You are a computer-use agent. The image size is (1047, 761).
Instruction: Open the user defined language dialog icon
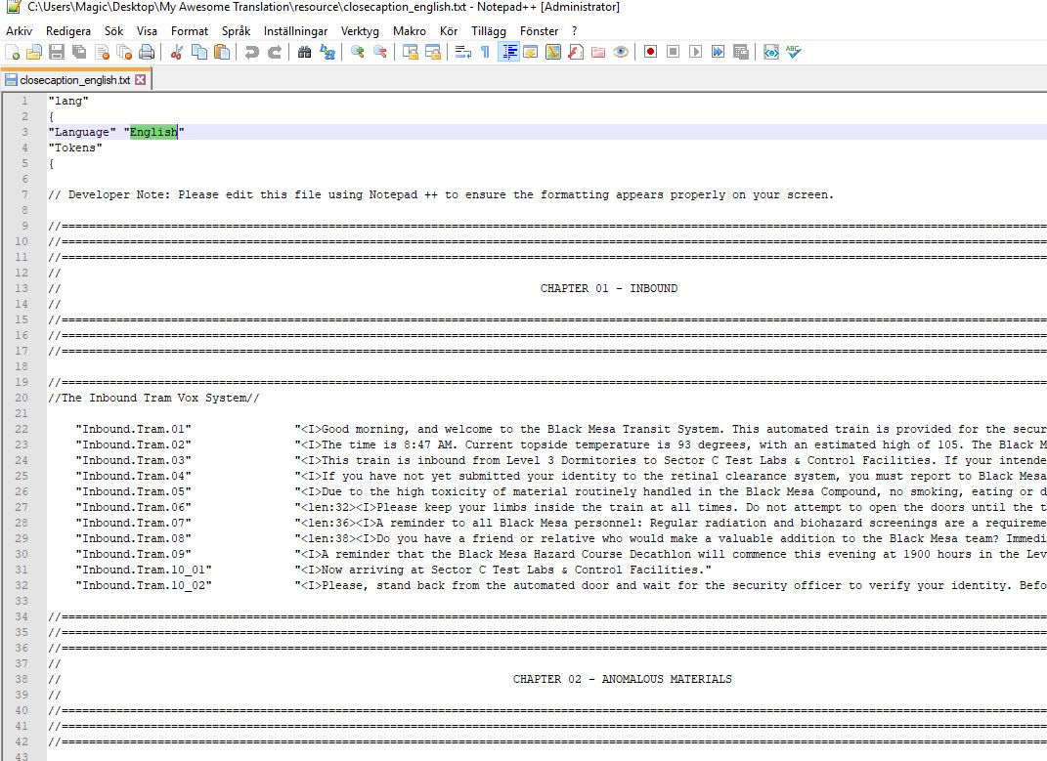pos(531,52)
